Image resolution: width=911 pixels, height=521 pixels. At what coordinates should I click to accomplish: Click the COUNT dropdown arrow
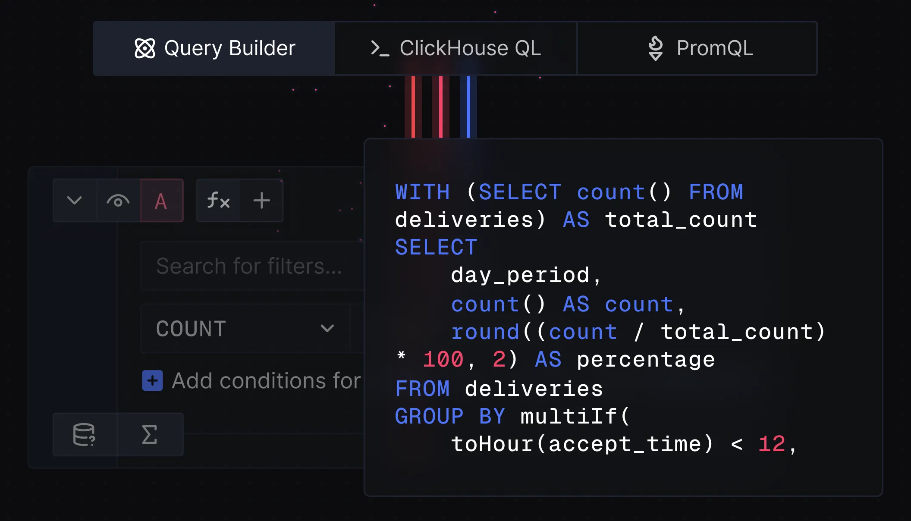click(327, 329)
